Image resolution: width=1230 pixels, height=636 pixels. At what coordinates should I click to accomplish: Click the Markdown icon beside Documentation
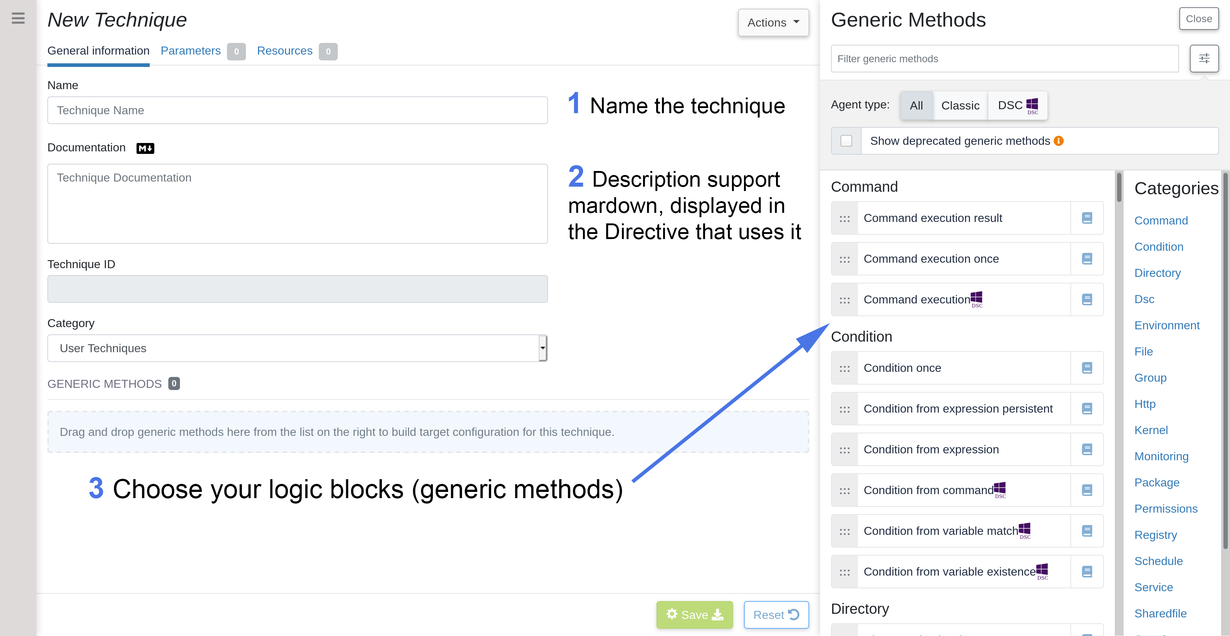click(145, 148)
